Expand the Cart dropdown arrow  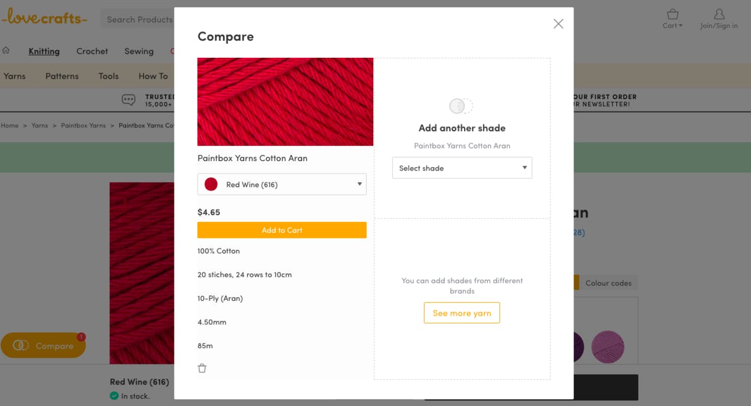681,26
